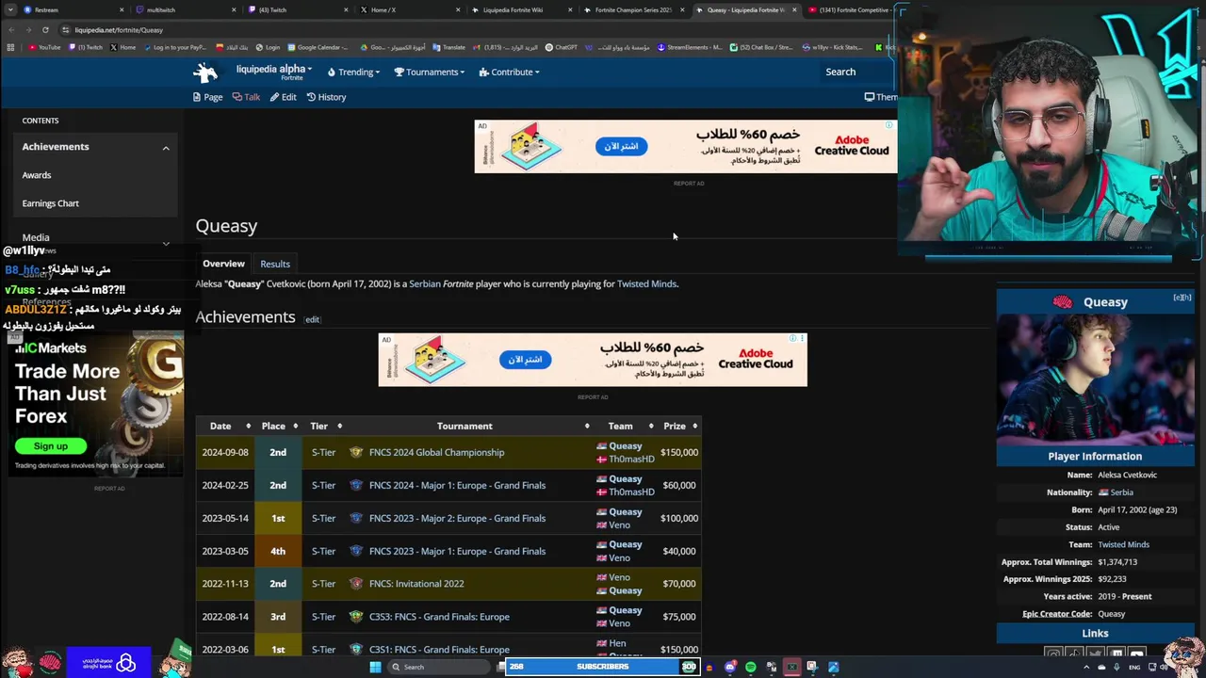Open Discord from the taskbar
The height and width of the screenshot is (678, 1206).
click(730, 667)
